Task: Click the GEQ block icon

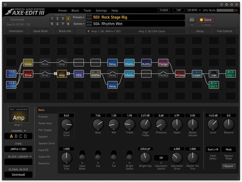Action: (x=79, y=74)
